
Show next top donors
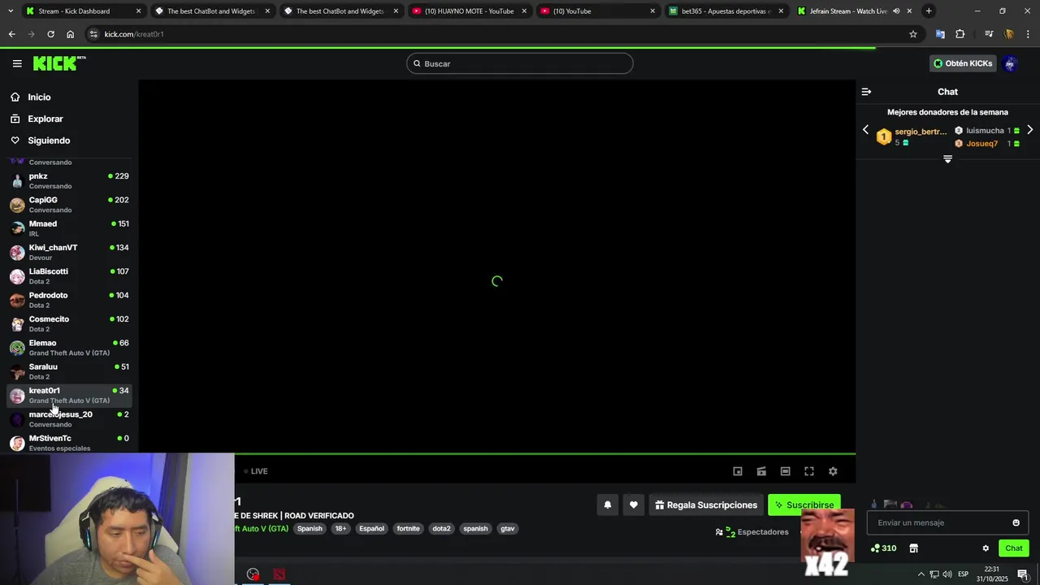point(1030,130)
